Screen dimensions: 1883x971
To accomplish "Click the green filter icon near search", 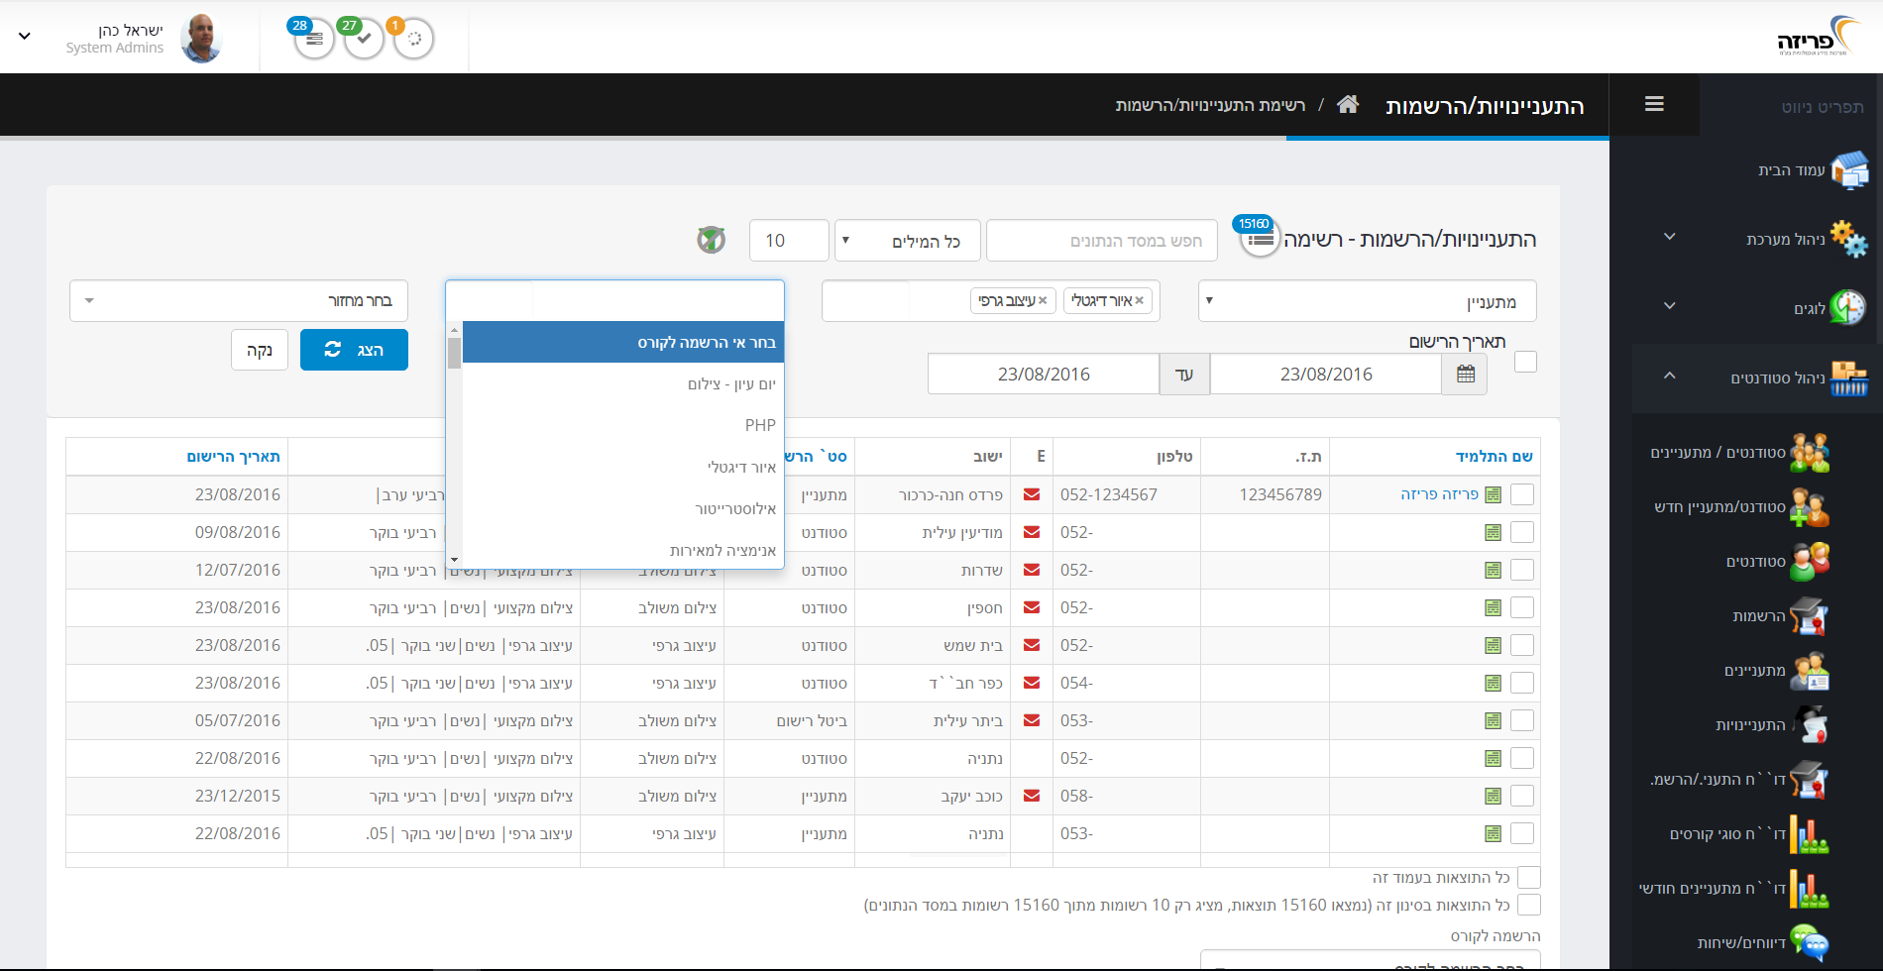I will click(x=711, y=240).
